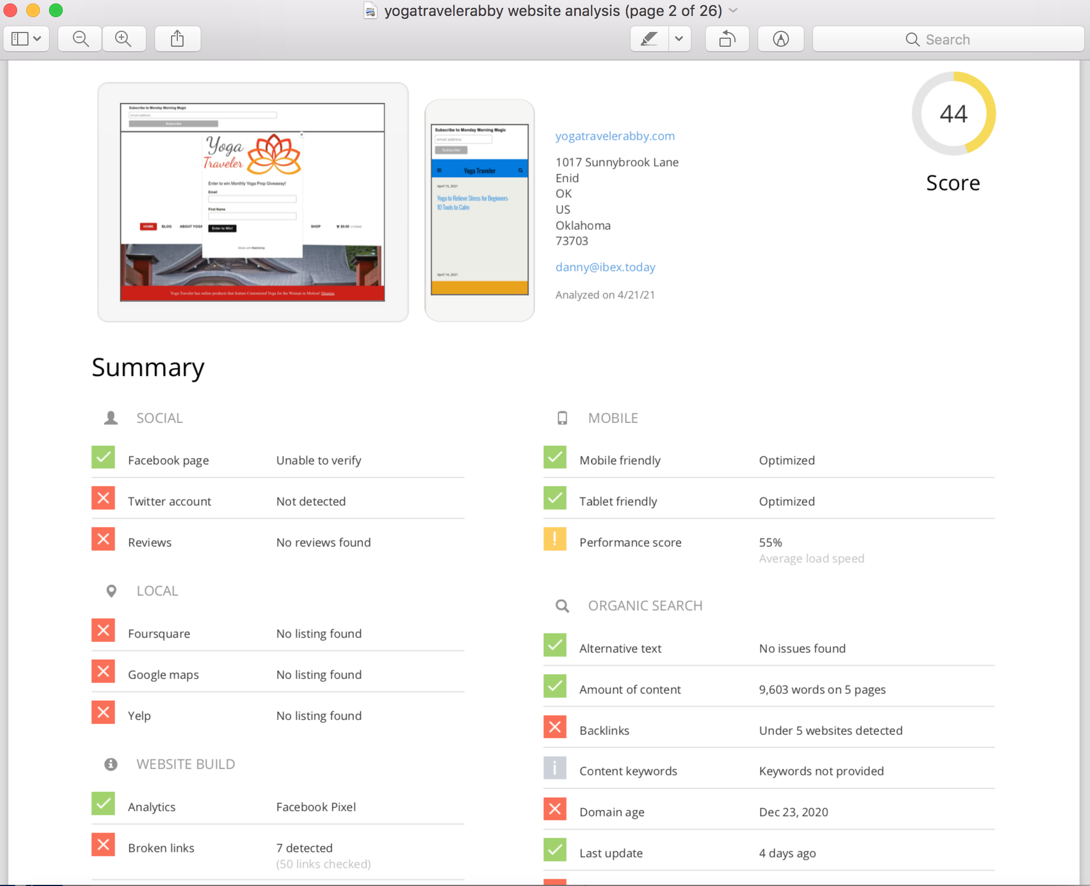Zoom out of the PDF page
The width and height of the screenshot is (1090, 886).
pyautogui.click(x=80, y=39)
